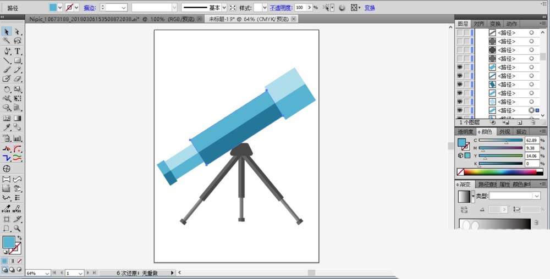The height and width of the screenshot is (279, 550).
Task: Switch to the 对齐 panel tab
Action: tap(479, 24)
